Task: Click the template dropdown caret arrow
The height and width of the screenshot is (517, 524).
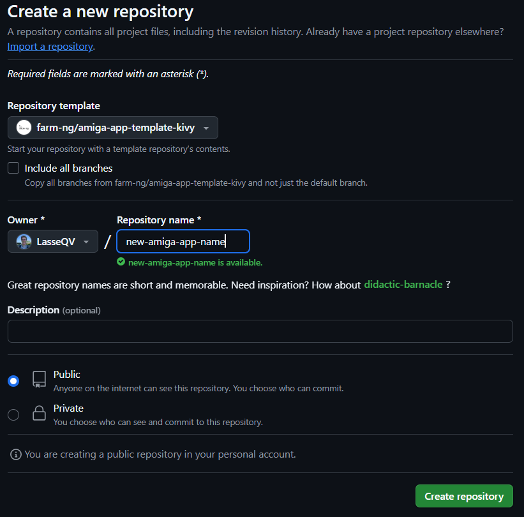Action: 206,128
